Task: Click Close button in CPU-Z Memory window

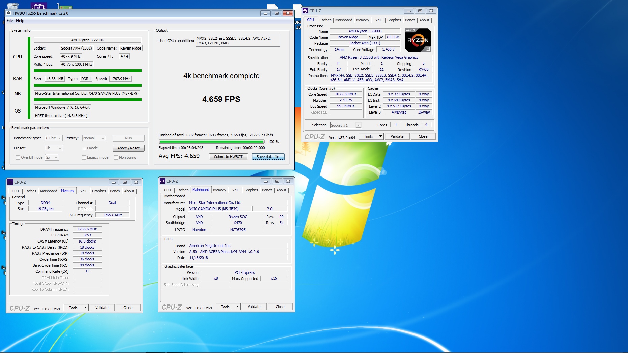Action: [x=128, y=308]
